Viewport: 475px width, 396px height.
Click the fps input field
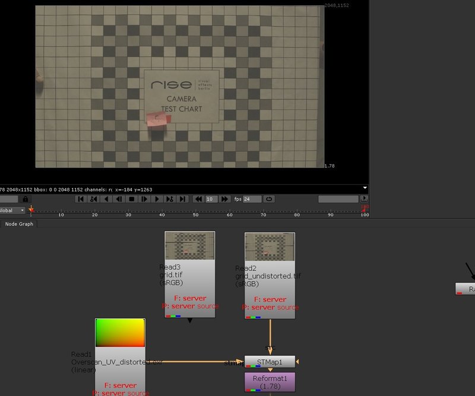click(x=252, y=199)
